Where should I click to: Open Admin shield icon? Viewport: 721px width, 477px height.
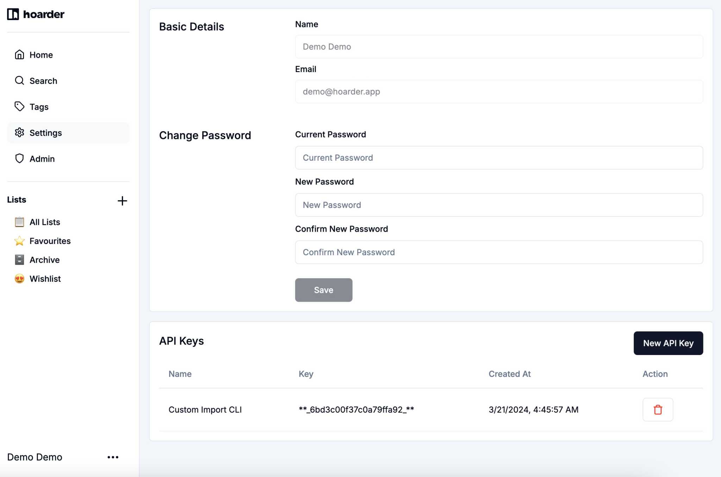[x=19, y=159]
